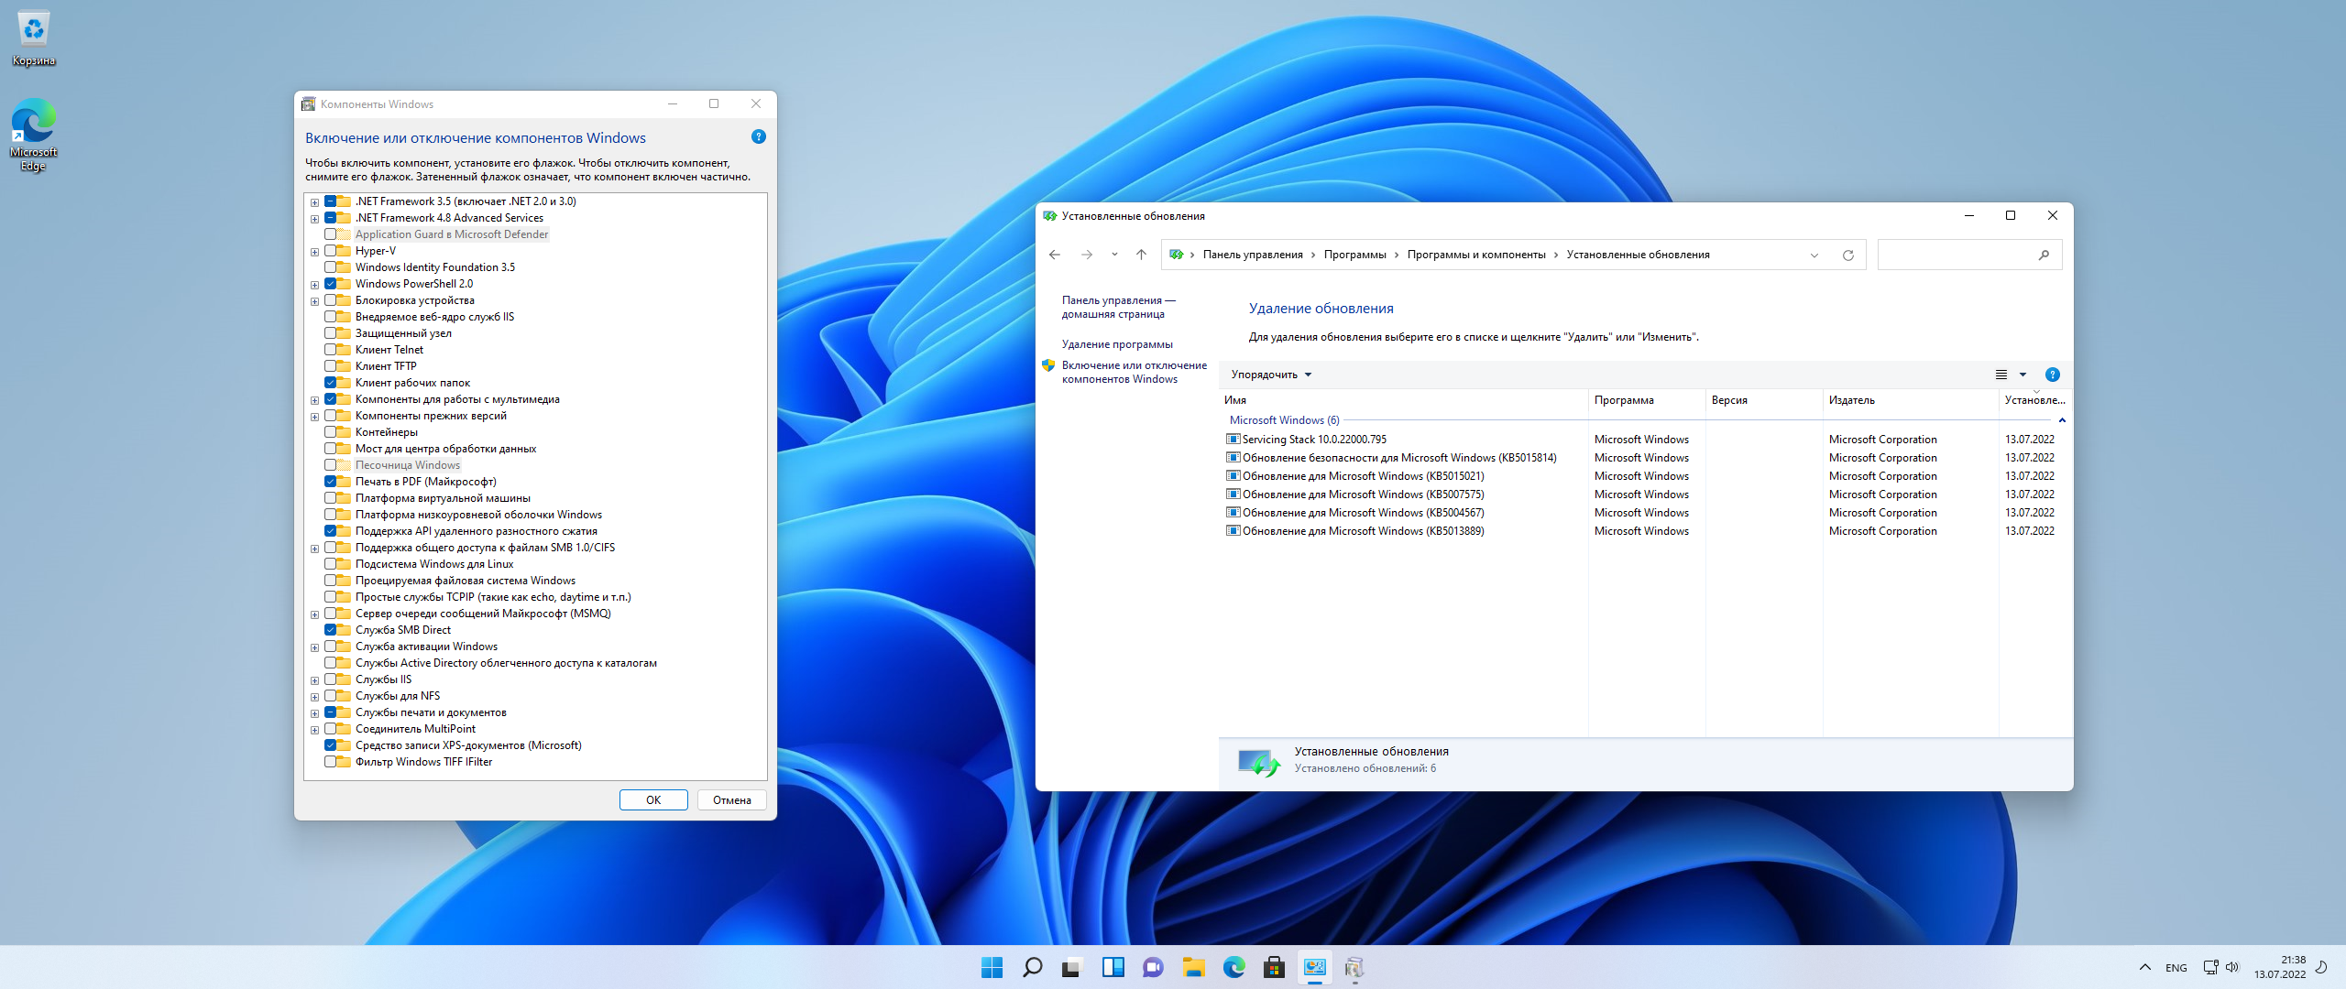The height and width of the screenshot is (989, 2346).
Task: Expand .NET Framework 3.5 tree node
Action: [x=314, y=202]
